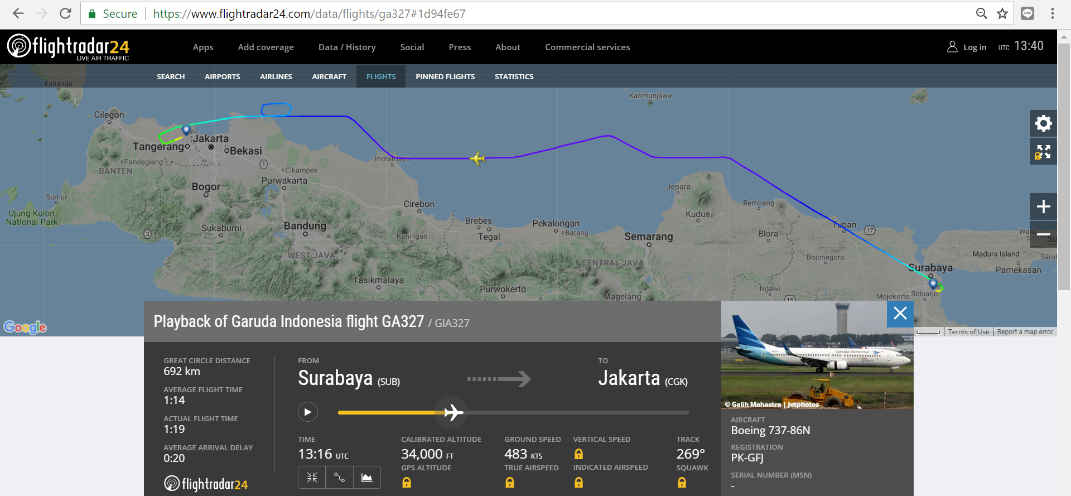Open the LINE extension icon
Viewport: 1071px width, 496px height.
[1027, 13]
